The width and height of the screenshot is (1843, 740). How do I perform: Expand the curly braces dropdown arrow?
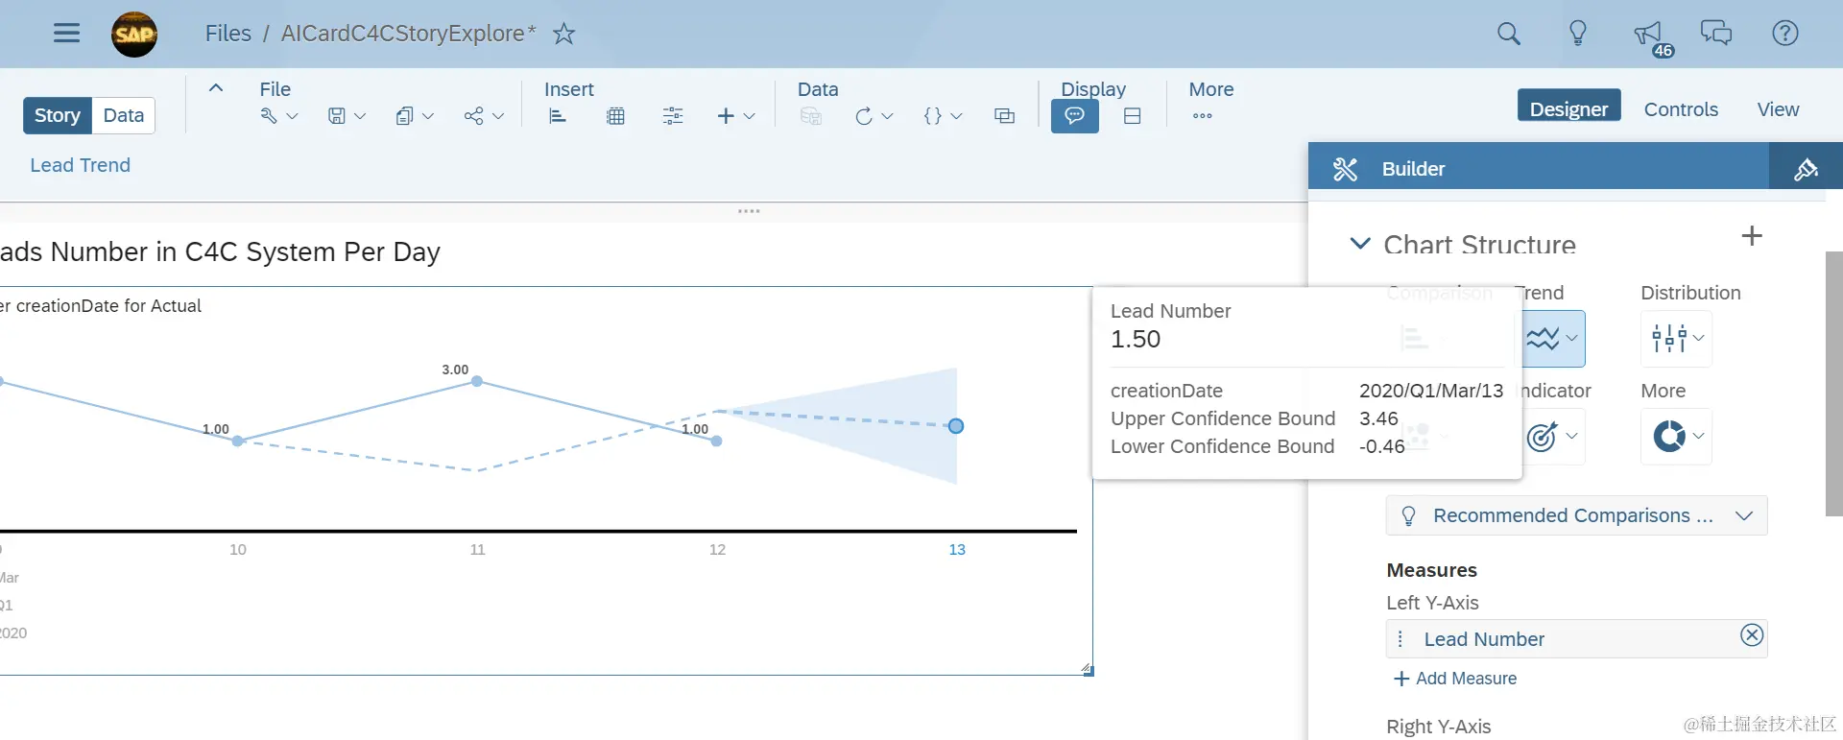pos(957,116)
